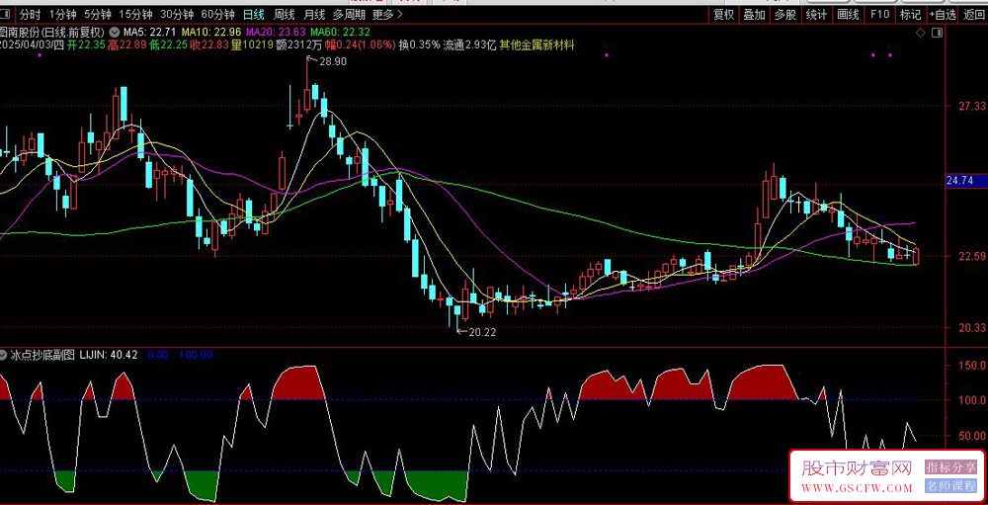
Task: Open F10 company information
Action: [879, 14]
